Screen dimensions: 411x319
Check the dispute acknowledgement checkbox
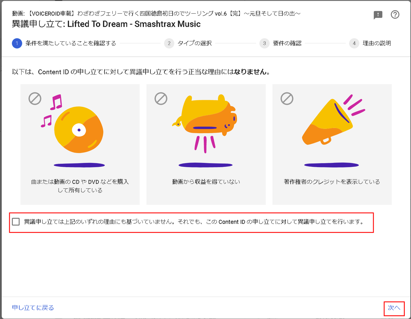[16, 222]
